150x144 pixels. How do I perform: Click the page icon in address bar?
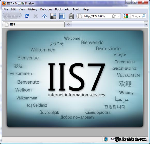(80, 16)
